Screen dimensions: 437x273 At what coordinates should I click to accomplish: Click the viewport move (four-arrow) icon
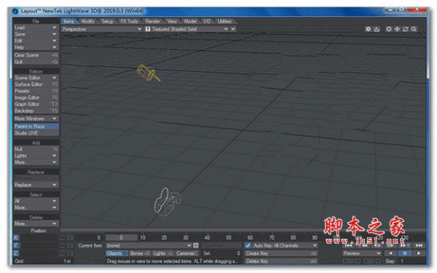pyautogui.click(x=397, y=29)
